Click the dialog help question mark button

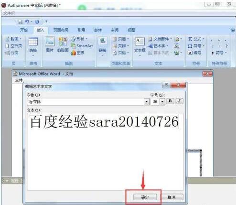166,85
